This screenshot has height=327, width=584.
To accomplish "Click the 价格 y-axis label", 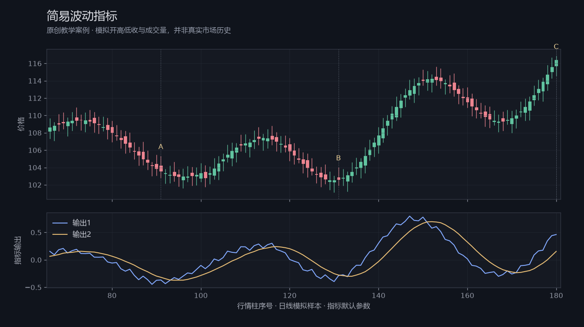I will coord(21,124).
